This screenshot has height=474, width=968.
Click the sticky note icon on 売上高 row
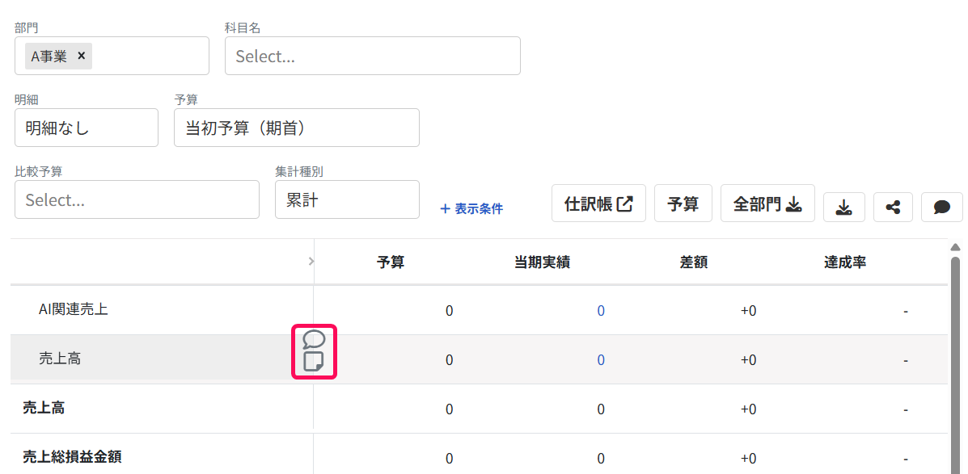pyautogui.click(x=314, y=362)
